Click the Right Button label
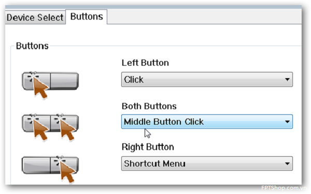Image resolution: width=311 pixels, height=194 pixels. [x=148, y=147]
